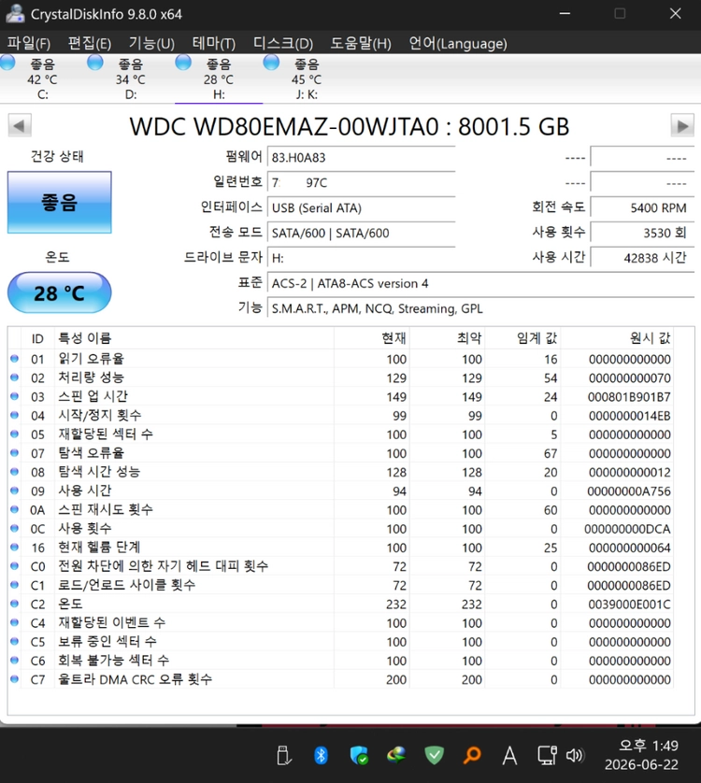Open the network status tray icon
This screenshot has width=701, height=783.
tap(547, 755)
